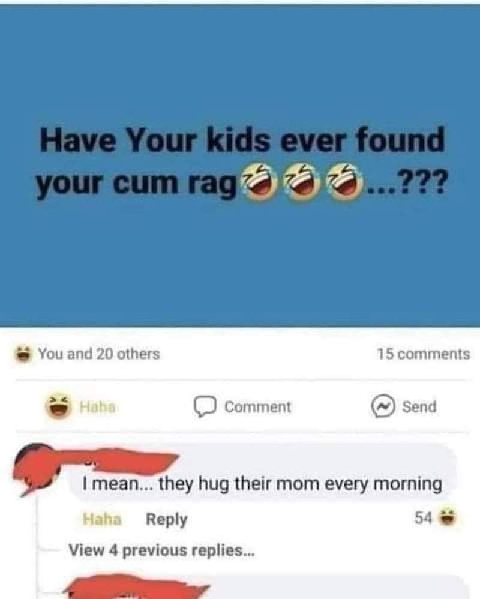Toggle Haha on the mom hug comment
The width and height of the screenshot is (480, 599).
(102, 519)
